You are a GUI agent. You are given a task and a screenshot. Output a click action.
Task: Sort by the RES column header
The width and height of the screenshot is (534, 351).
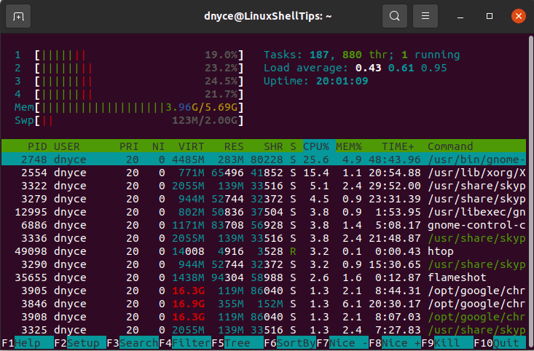pyautogui.click(x=234, y=146)
